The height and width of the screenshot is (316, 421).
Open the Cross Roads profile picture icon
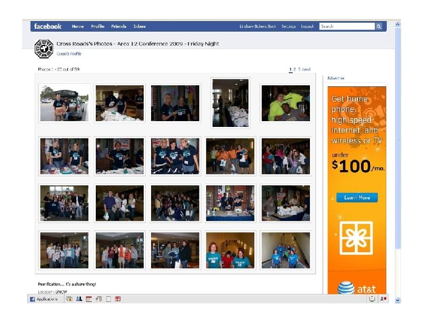pyautogui.click(x=44, y=48)
